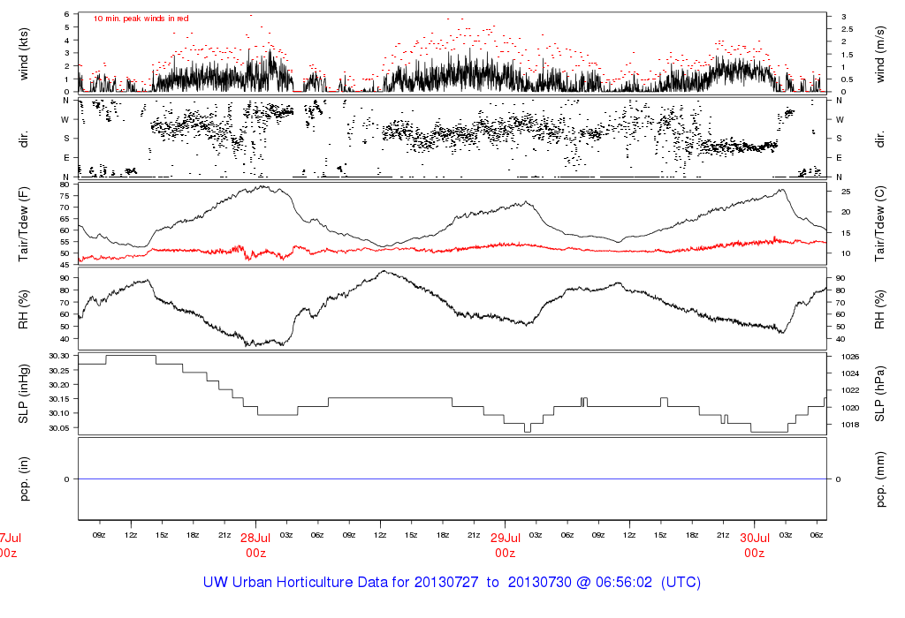Select the '29Jul 00z' date label
Screen dimensions: 905x618
(x=505, y=546)
